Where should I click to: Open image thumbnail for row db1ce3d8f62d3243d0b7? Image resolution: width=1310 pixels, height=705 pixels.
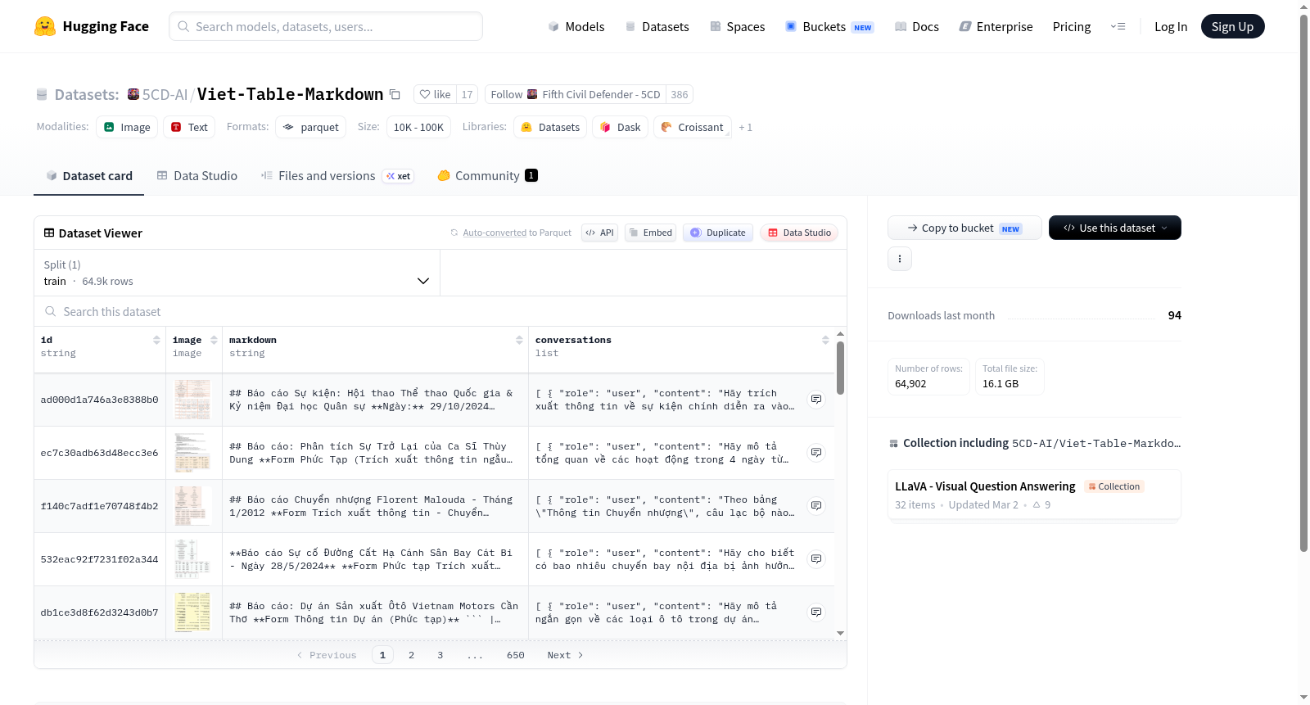[x=192, y=612]
